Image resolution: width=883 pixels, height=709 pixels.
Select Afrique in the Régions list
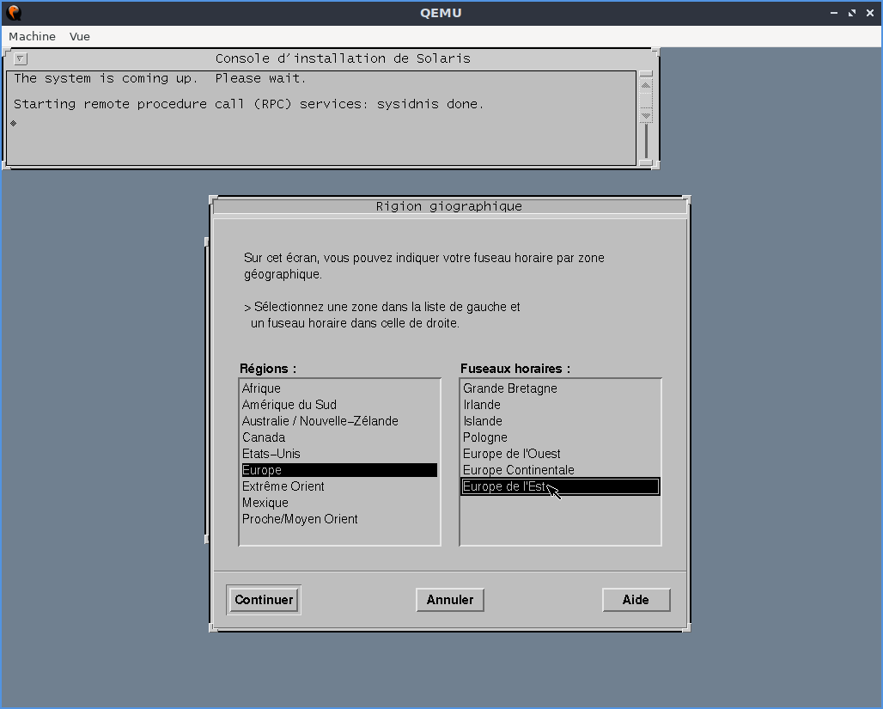pos(339,388)
